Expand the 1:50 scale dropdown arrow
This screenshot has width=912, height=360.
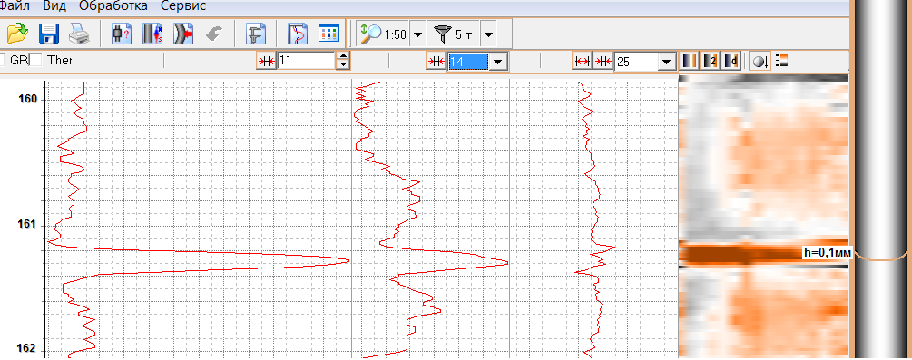[417, 34]
